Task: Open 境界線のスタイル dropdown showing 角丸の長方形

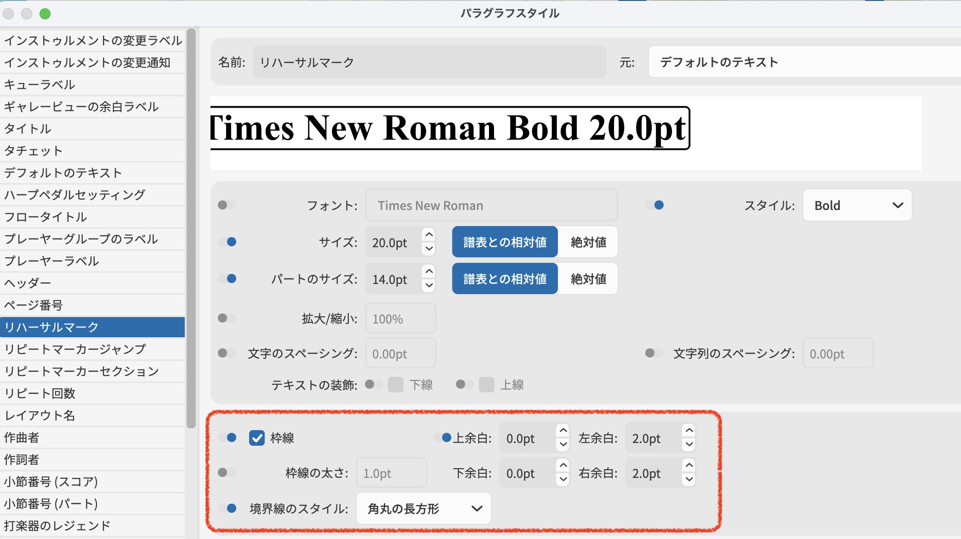Action: point(423,508)
